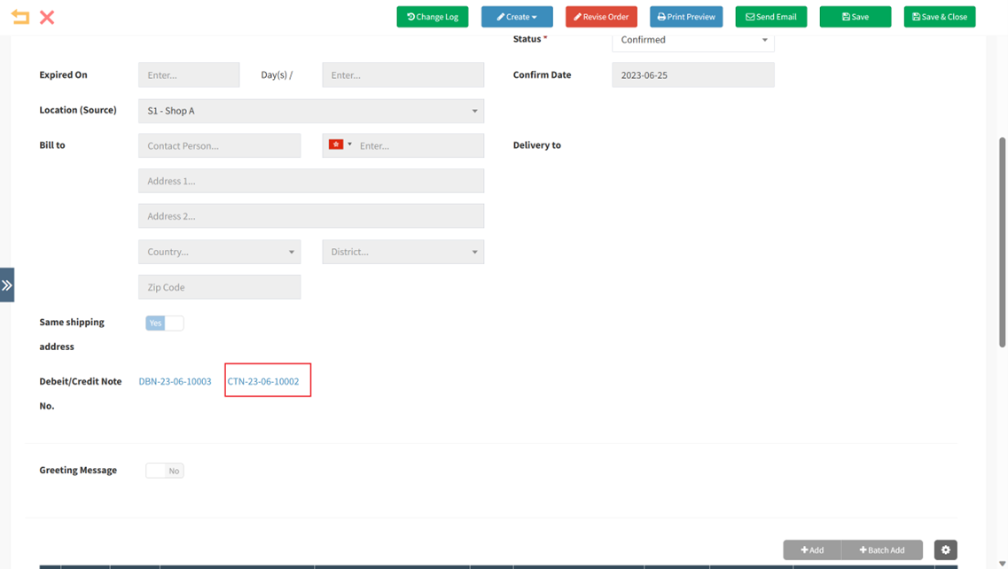Click the red X close icon
1008x569 pixels.
(47, 17)
